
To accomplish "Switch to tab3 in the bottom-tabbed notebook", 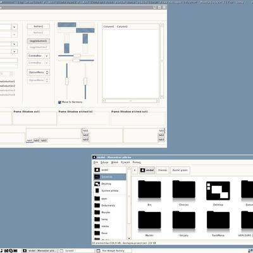I will pos(44,140).
